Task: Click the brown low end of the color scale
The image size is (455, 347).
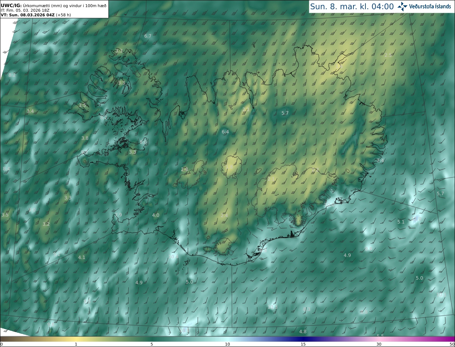Action: (5, 339)
